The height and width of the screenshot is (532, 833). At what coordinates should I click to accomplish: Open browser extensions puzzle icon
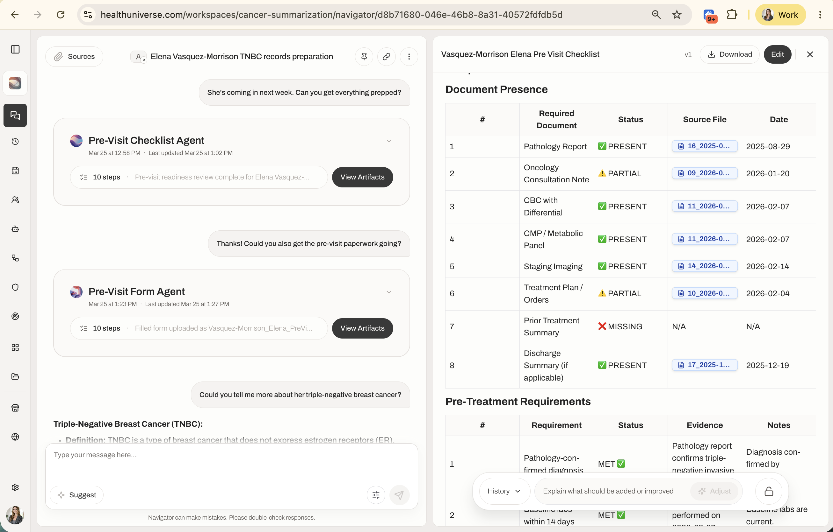(x=731, y=15)
